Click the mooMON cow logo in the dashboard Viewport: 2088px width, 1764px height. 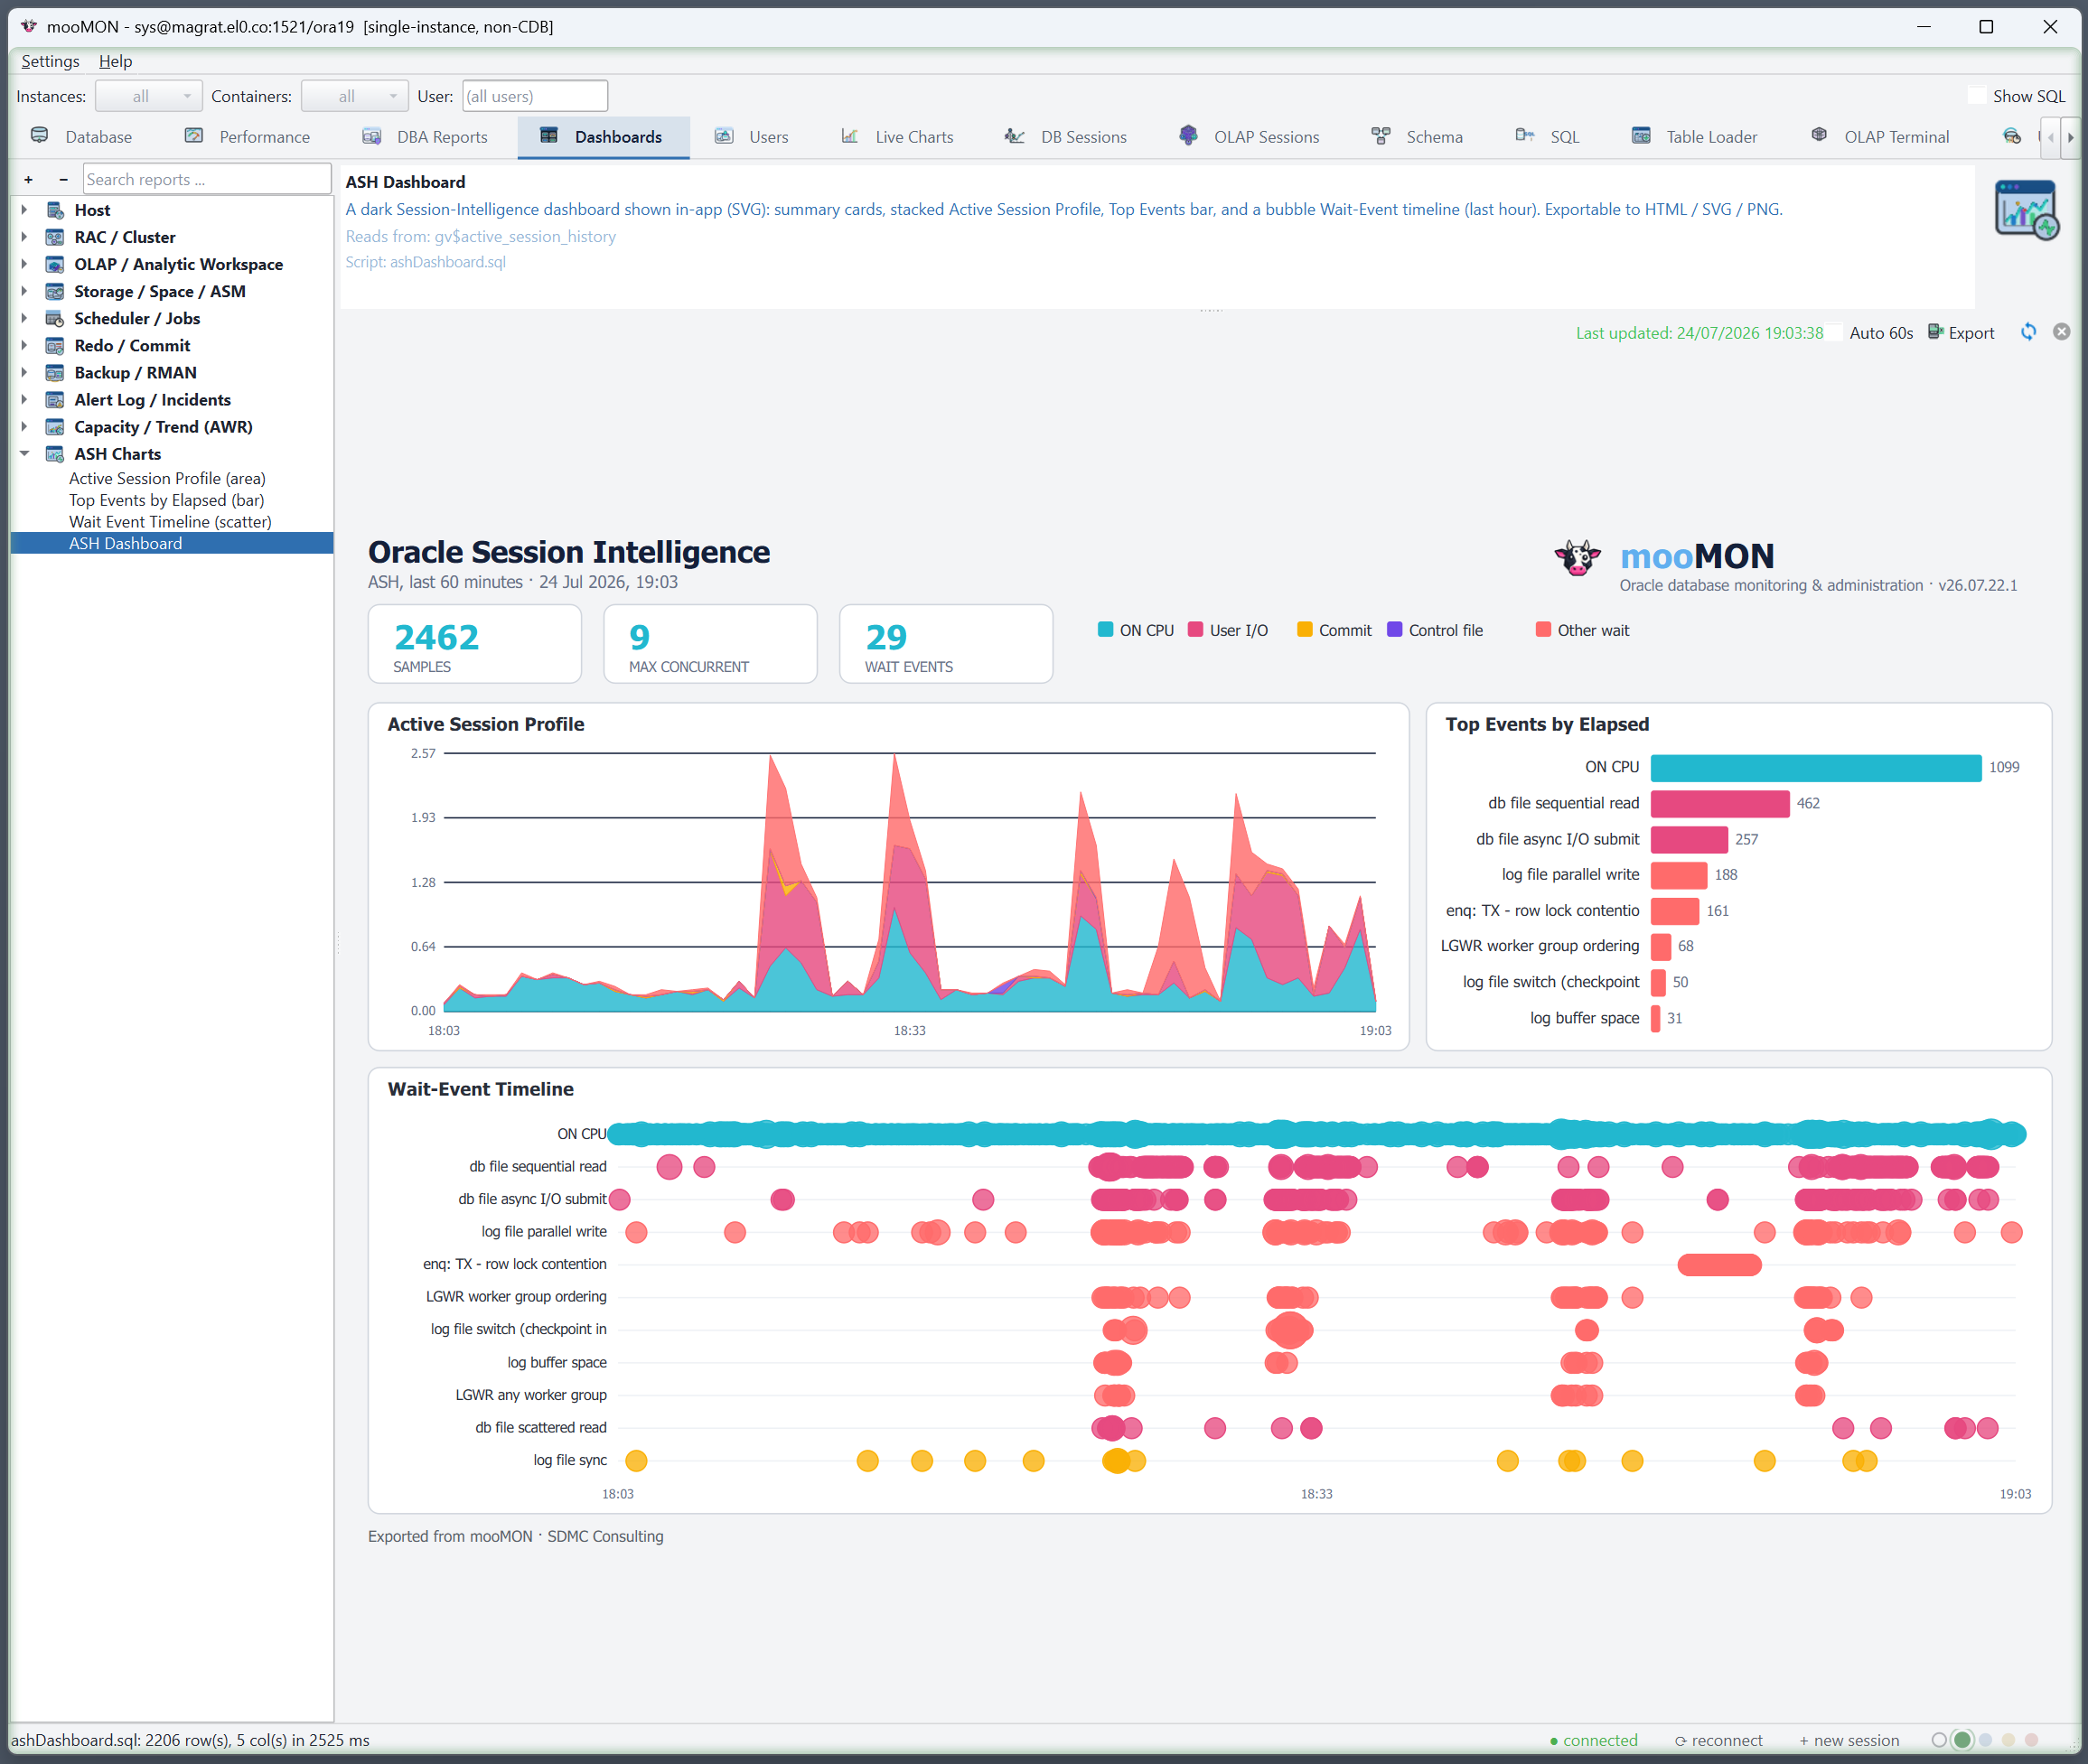tap(1578, 557)
